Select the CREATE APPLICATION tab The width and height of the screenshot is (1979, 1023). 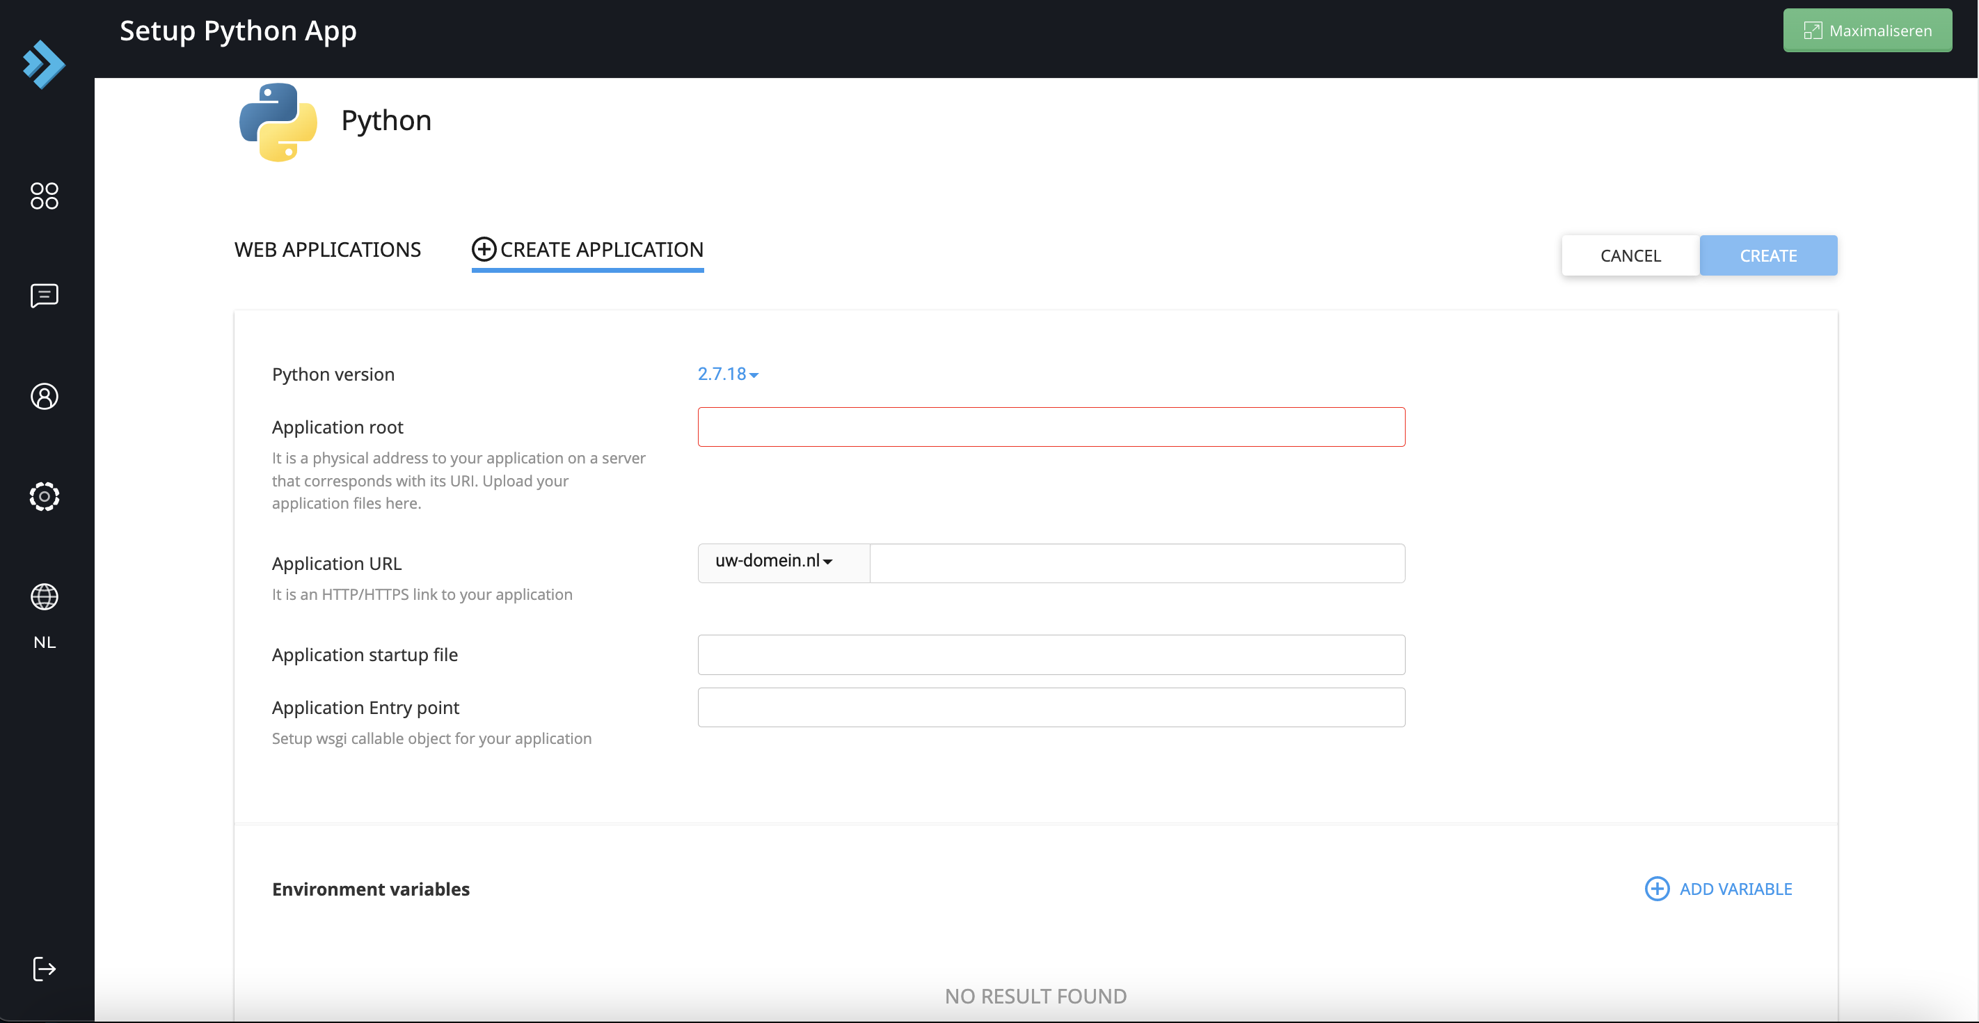[588, 250]
